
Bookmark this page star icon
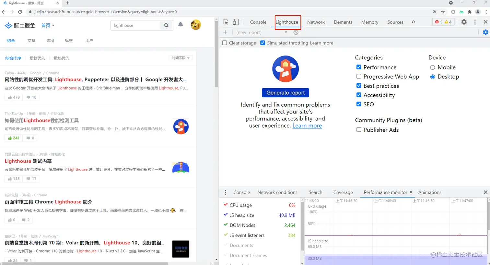tap(443, 12)
